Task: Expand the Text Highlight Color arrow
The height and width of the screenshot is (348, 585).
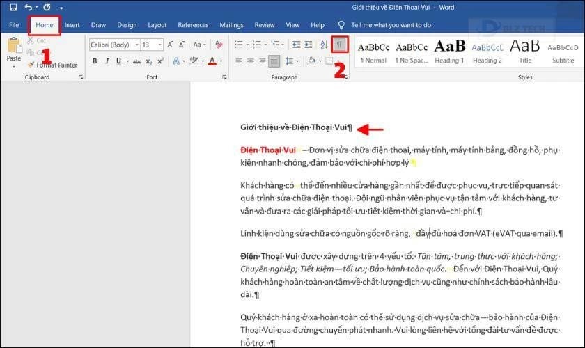Action: tap(203, 61)
